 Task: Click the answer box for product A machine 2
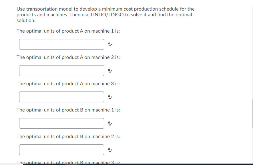pos(61,71)
